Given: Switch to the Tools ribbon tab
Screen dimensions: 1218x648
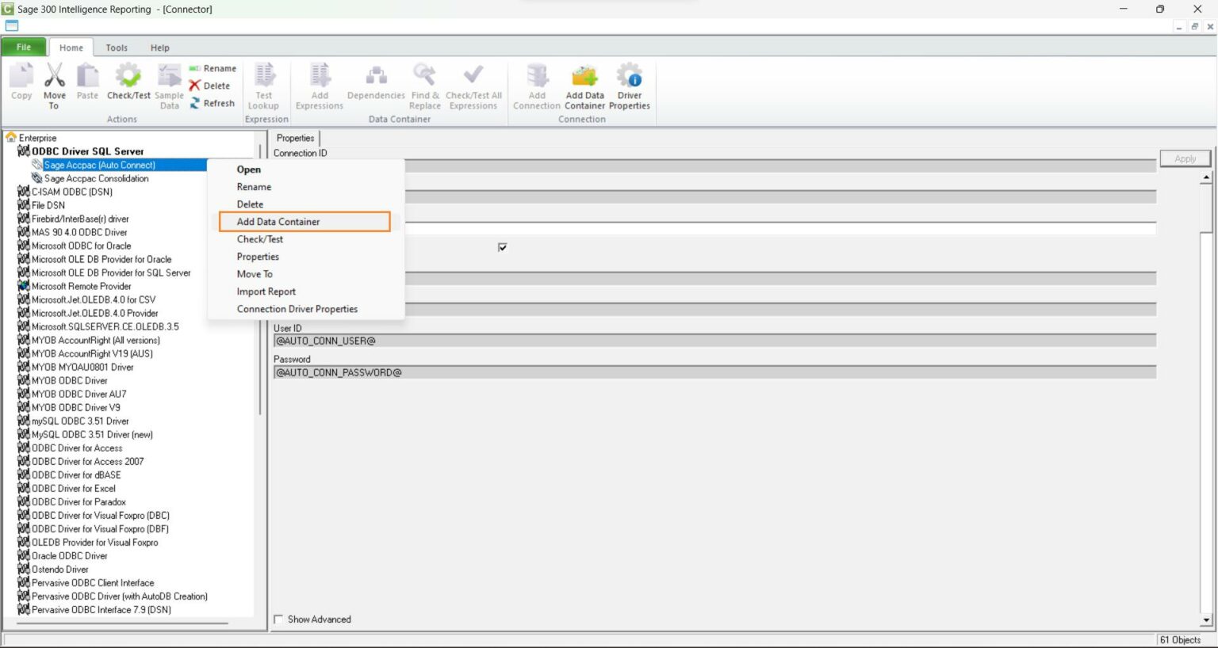Looking at the screenshot, I should (x=117, y=47).
